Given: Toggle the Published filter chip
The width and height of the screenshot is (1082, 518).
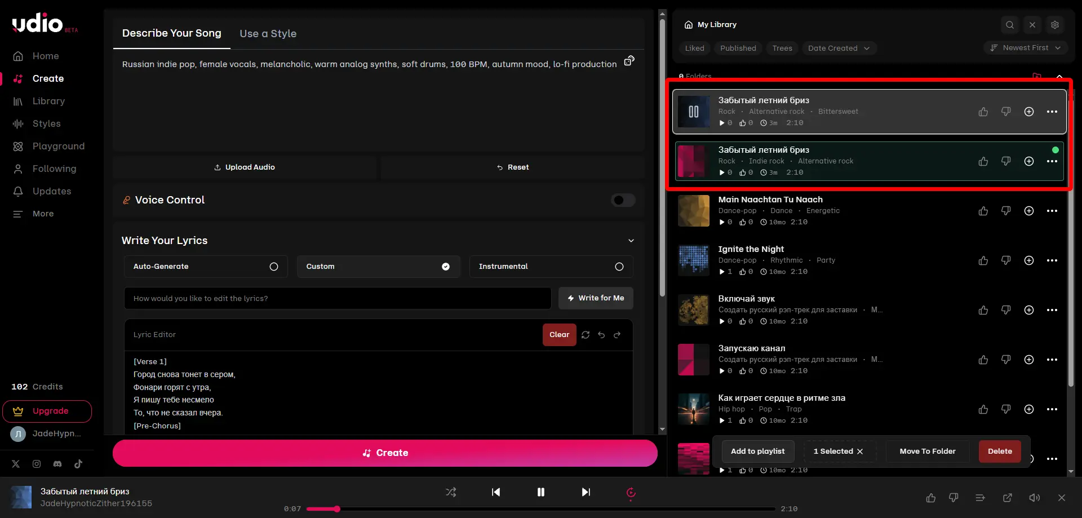Looking at the screenshot, I should 738,48.
